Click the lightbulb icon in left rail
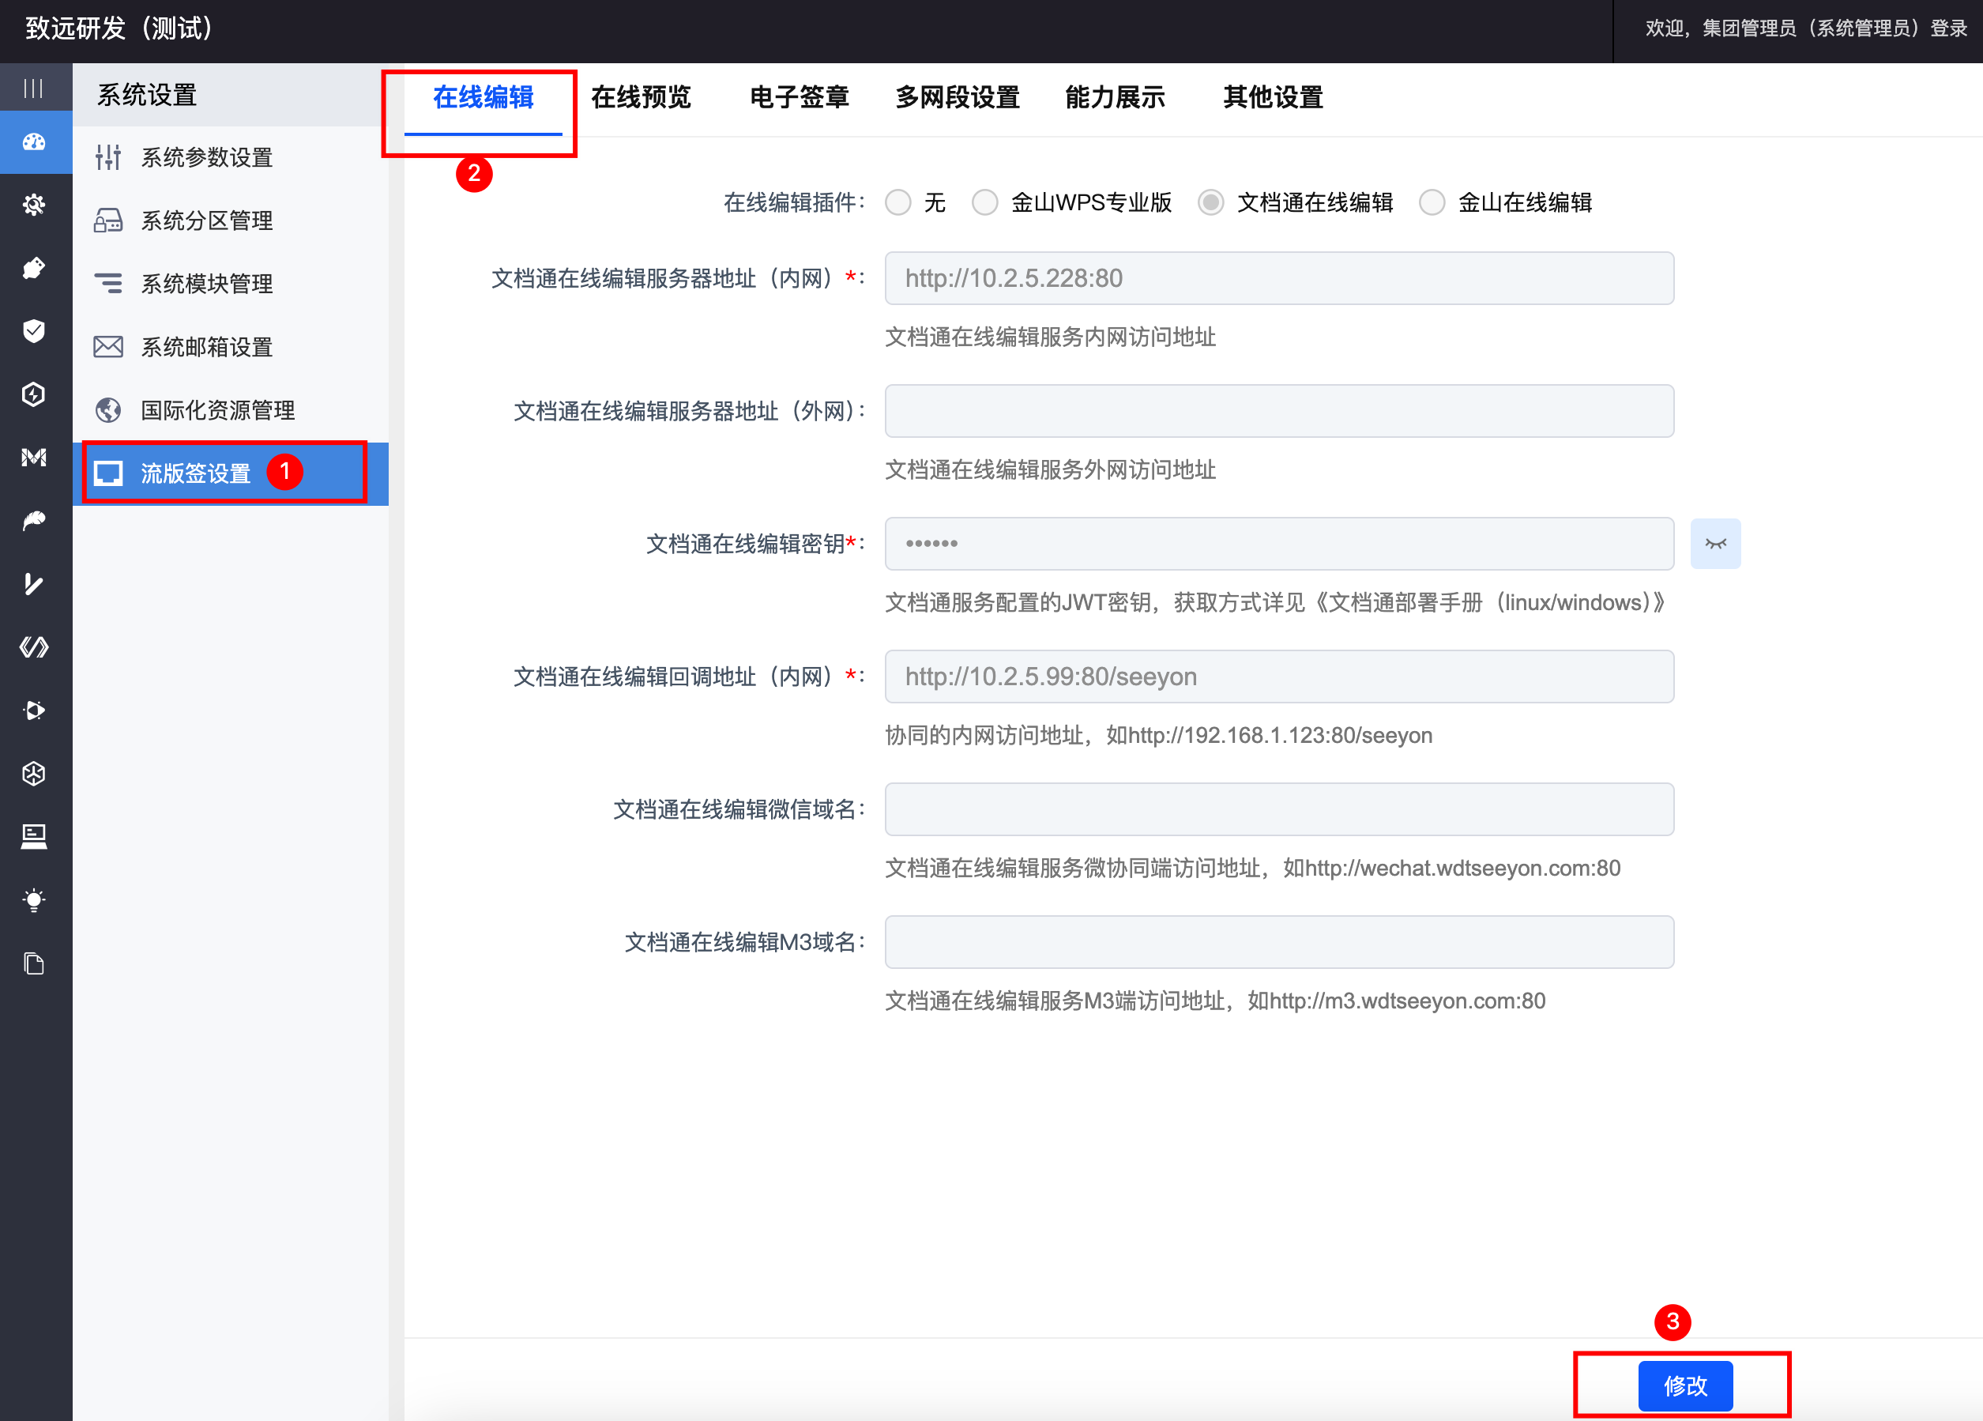This screenshot has height=1421, width=1983. click(x=34, y=900)
